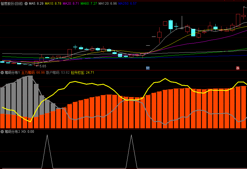The height and width of the screenshot is (169, 247).
Task: Click the 主力筹码: 66.96 value
Action: pyautogui.click(x=33, y=73)
